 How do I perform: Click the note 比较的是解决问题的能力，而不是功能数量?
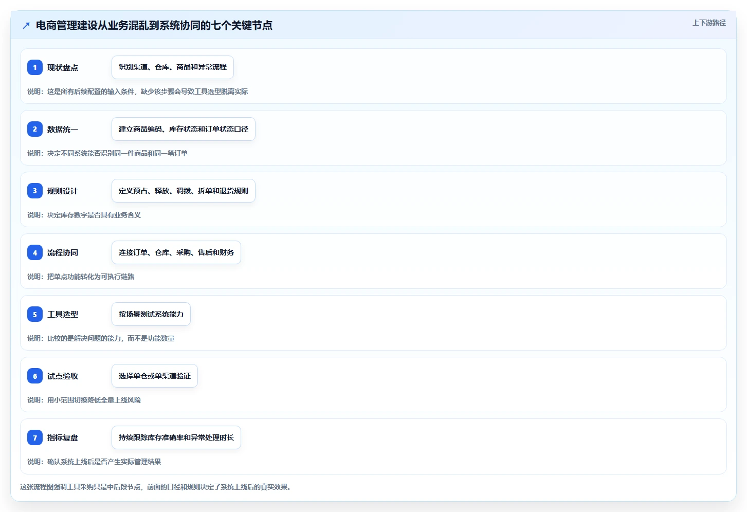pyautogui.click(x=101, y=338)
